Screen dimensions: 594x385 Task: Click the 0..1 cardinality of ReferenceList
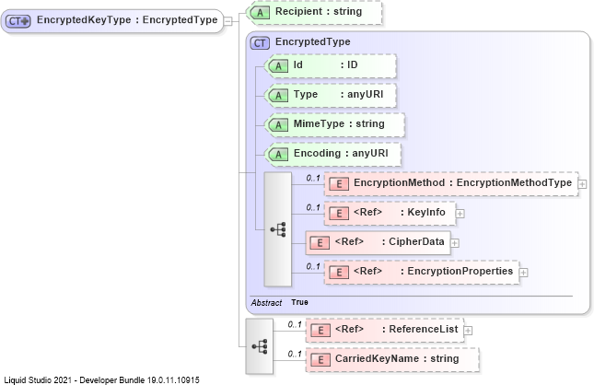click(x=295, y=324)
